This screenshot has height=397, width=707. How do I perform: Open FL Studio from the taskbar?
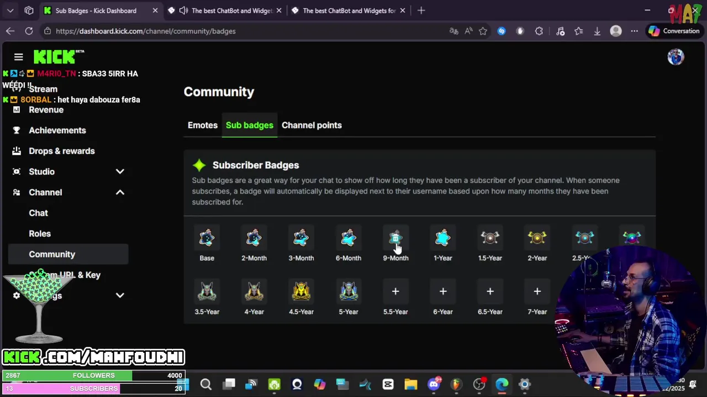click(456, 384)
